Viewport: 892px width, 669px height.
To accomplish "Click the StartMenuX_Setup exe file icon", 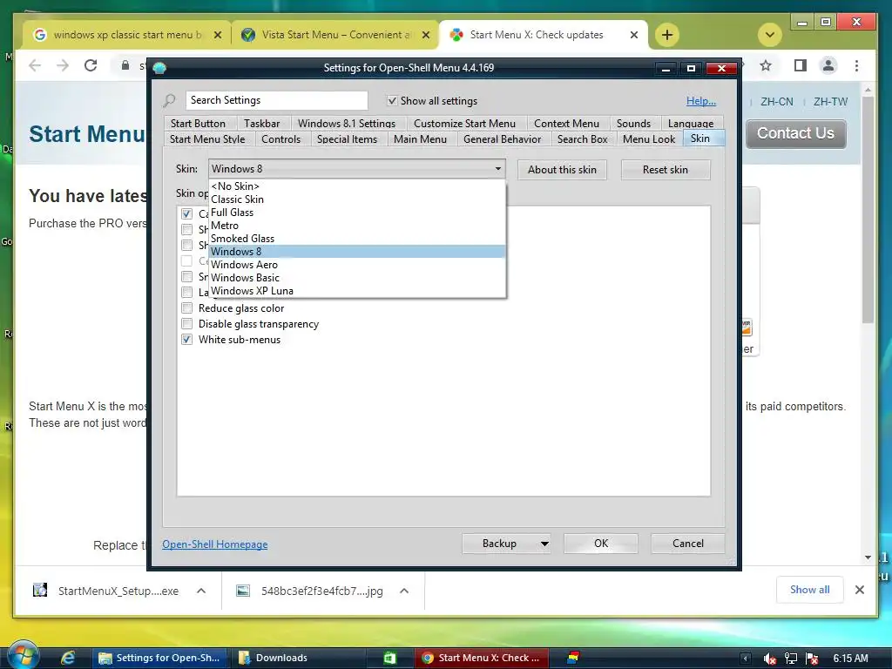I will point(40,590).
